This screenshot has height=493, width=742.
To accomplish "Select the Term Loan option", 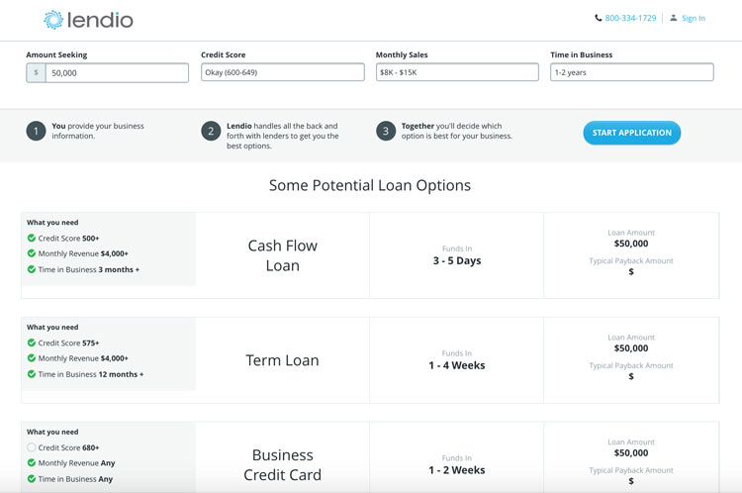I will [x=283, y=360].
